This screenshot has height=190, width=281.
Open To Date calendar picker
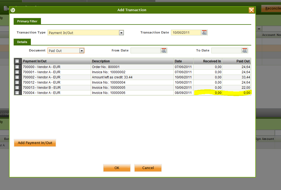click(x=244, y=51)
